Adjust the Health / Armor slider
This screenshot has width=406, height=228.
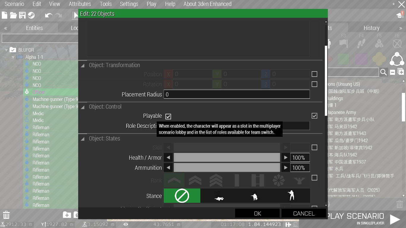coord(227,158)
